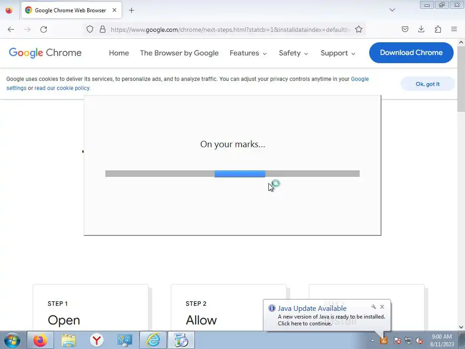
Task: Open Action Center flag icon
Action: click(397, 340)
